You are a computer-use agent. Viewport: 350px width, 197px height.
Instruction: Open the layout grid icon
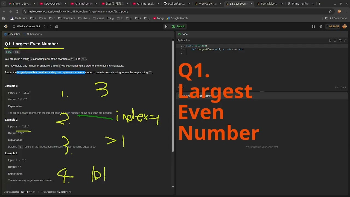pyautogui.click(x=314, y=27)
